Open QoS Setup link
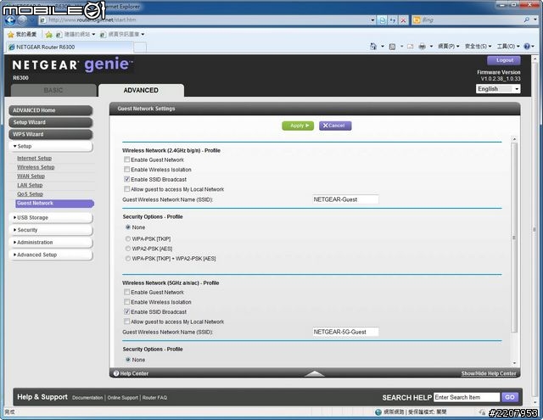The image size is (543, 420). [x=31, y=194]
